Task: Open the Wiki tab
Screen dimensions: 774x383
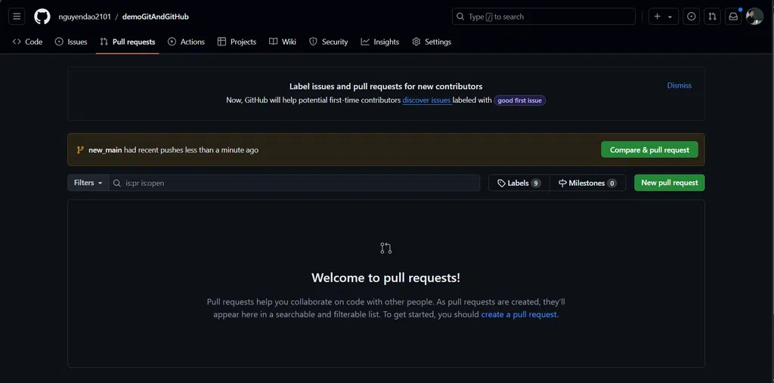Action: pyautogui.click(x=283, y=42)
